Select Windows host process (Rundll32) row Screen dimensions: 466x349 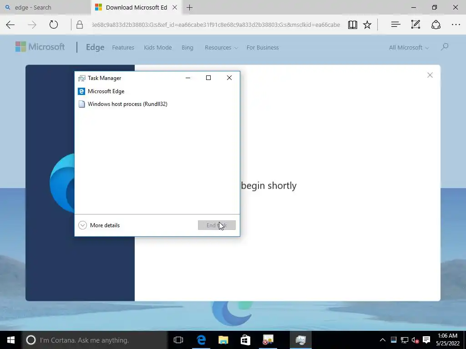point(157,104)
